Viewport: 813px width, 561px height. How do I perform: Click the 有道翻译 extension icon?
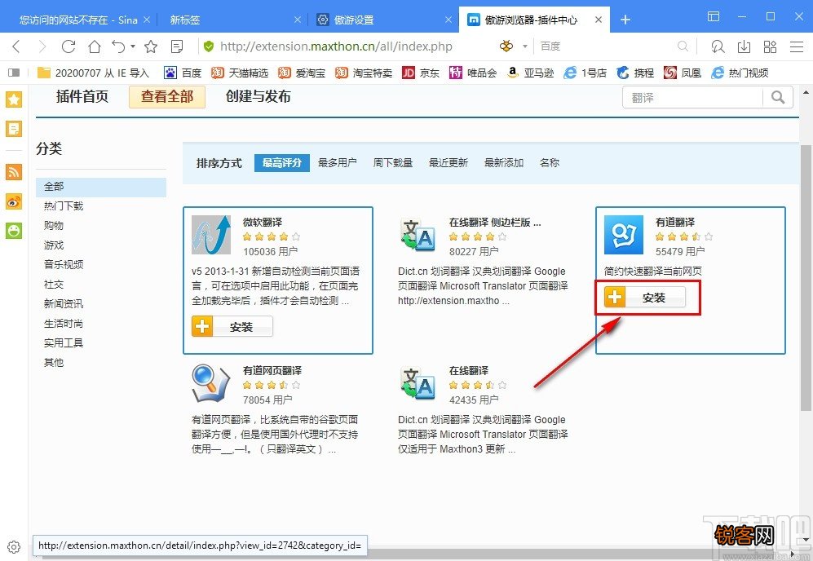[624, 235]
